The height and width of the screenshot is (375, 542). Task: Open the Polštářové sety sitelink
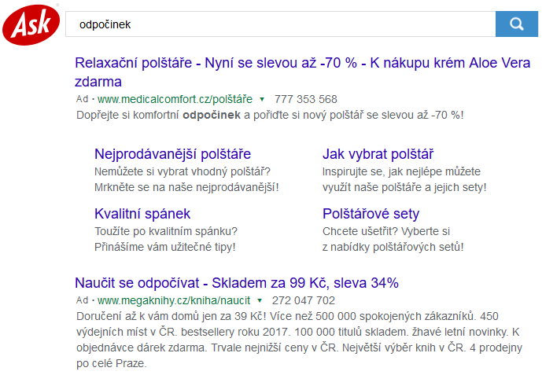371,214
